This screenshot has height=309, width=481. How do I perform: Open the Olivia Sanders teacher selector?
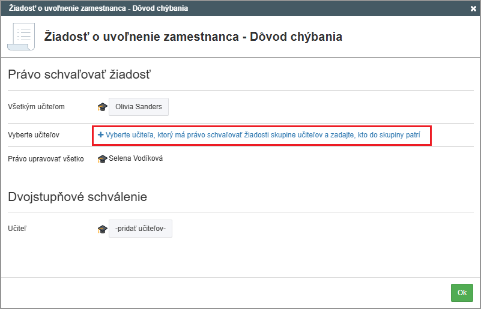point(139,107)
